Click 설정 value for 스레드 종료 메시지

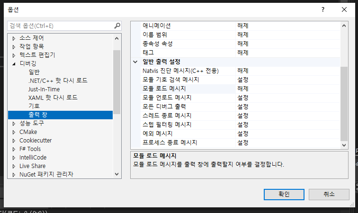(x=243, y=115)
